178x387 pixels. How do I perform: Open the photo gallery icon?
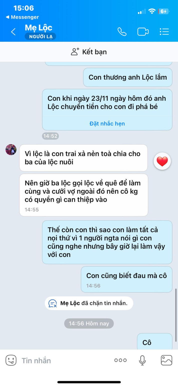166,360
